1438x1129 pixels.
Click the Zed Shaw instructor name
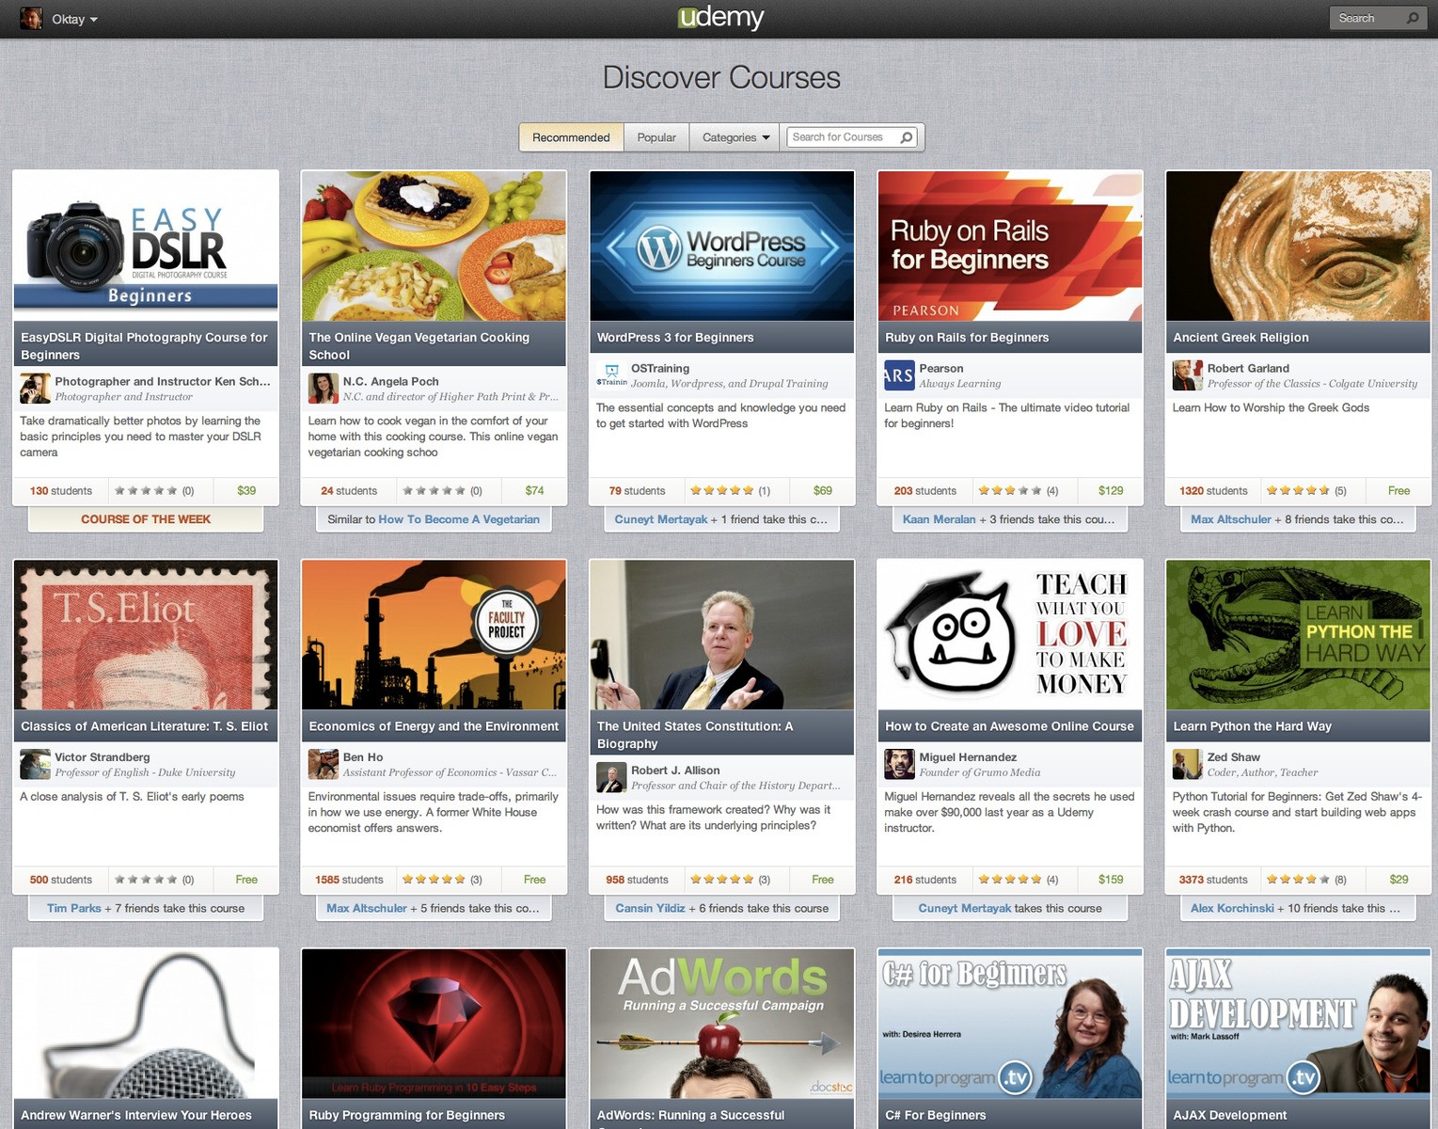pyautogui.click(x=1233, y=757)
